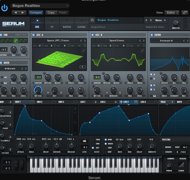Click the Copy button
190x180 pixels.
coord(51,13)
